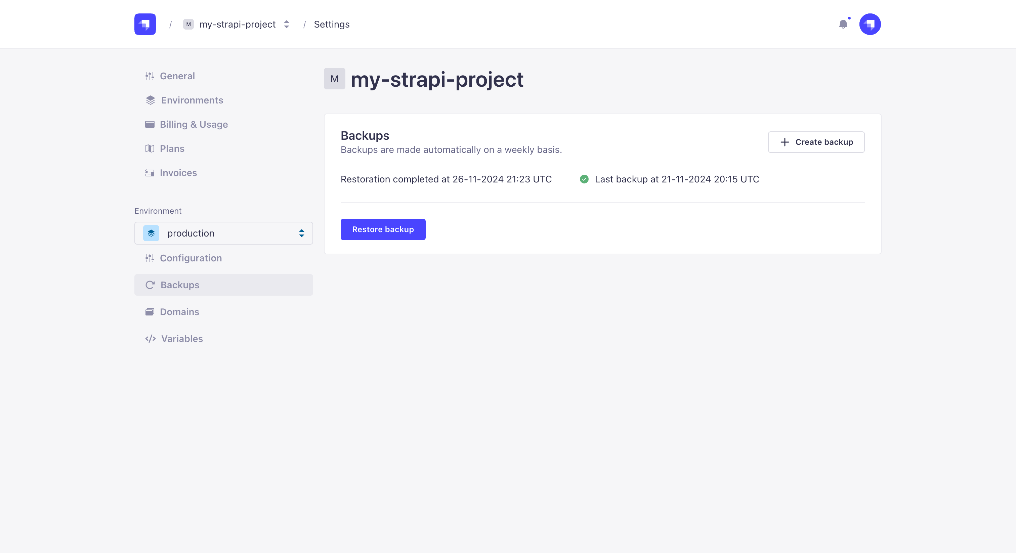Image resolution: width=1016 pixels, height=553 pixels.
Task: Click the green last backup status checkmark
Action: 584,179
